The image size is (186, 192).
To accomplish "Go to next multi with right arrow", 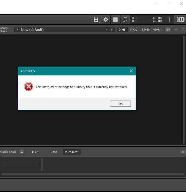I will click(112, 30).
